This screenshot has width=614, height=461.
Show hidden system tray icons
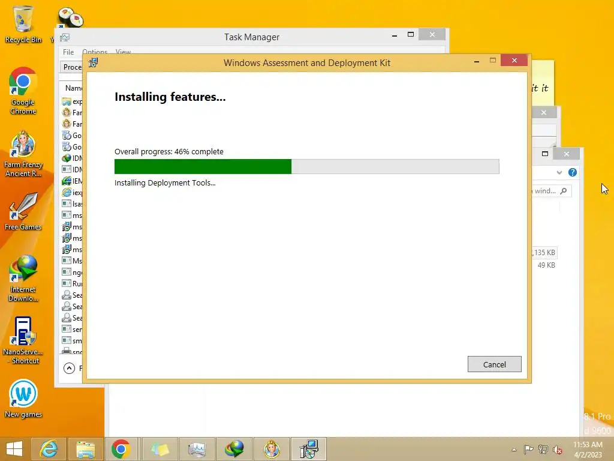(x=514, y=450)
